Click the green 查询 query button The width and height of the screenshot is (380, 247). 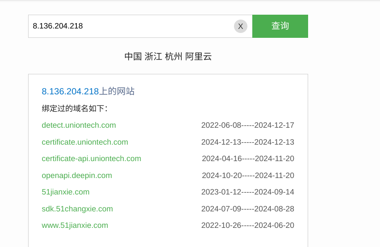[280, 26]
